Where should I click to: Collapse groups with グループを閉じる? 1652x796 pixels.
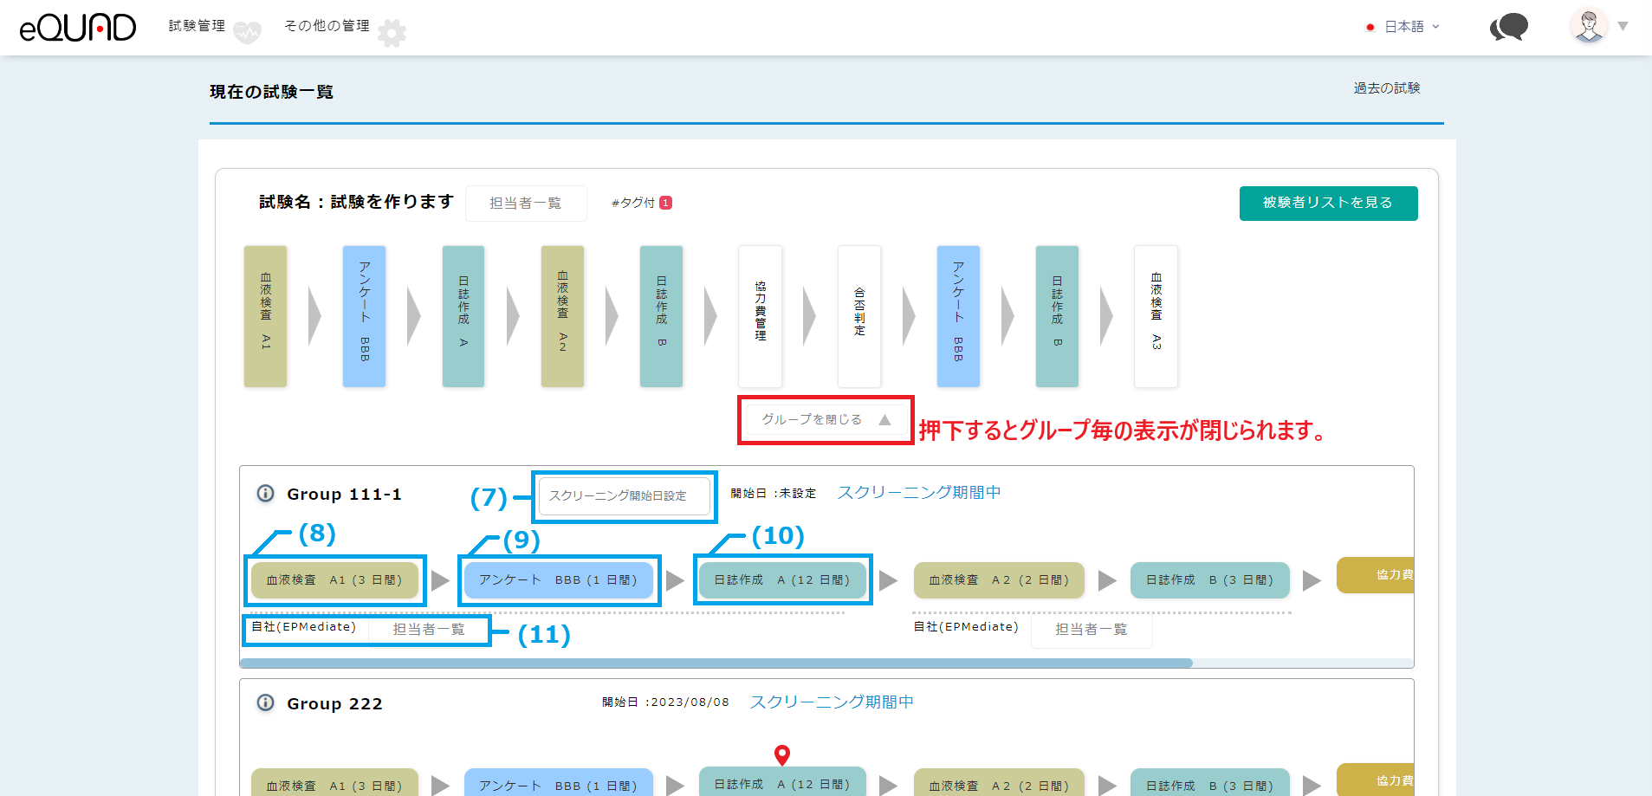[825, 419]
